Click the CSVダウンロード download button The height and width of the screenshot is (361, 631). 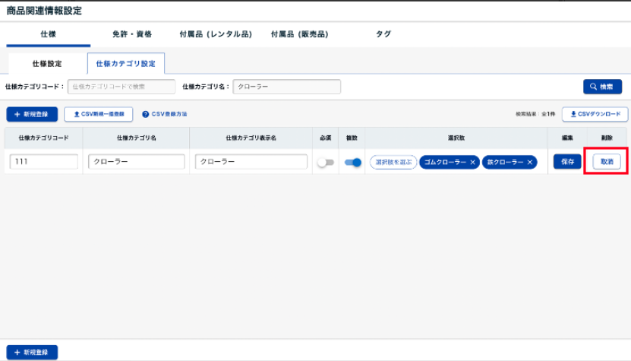coord(595,114)
